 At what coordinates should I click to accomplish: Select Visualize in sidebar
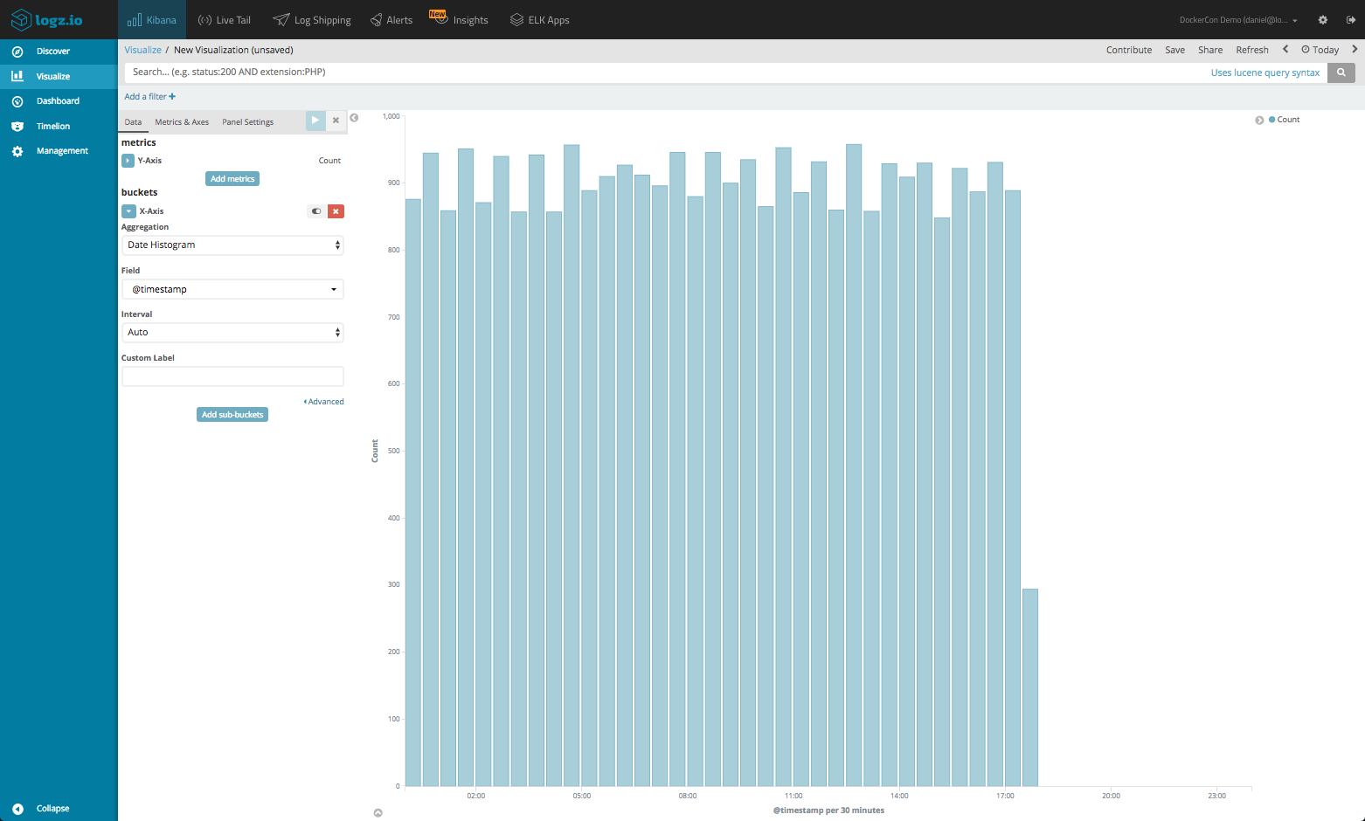pos(59,77)
